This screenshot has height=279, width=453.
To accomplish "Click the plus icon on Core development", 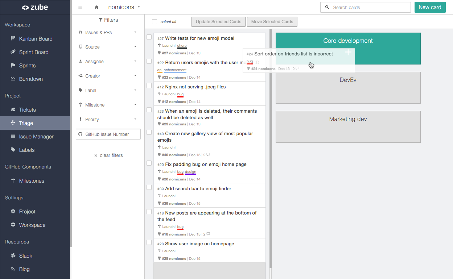I will click(x=348, y=52).
